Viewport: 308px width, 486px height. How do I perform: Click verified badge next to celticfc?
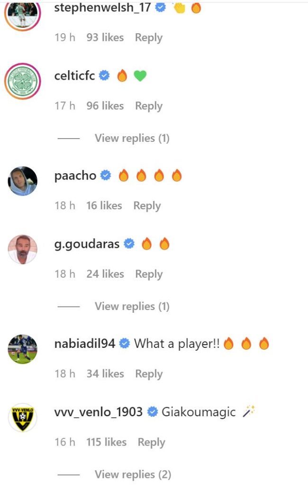104,75
